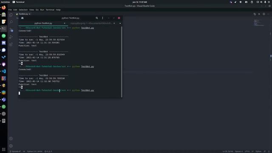
Task: Click the microphone icon in top bar
Action: 265,2
